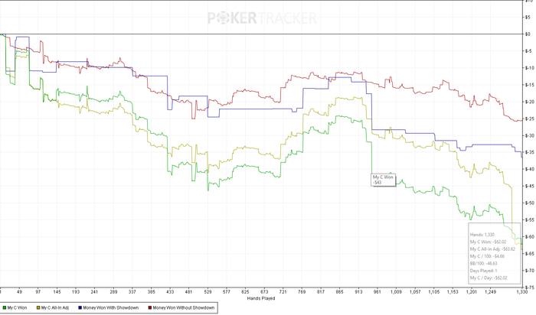
Task: Select 'Money Won Without Showdown' legend label
Action: tap(184, 308)
